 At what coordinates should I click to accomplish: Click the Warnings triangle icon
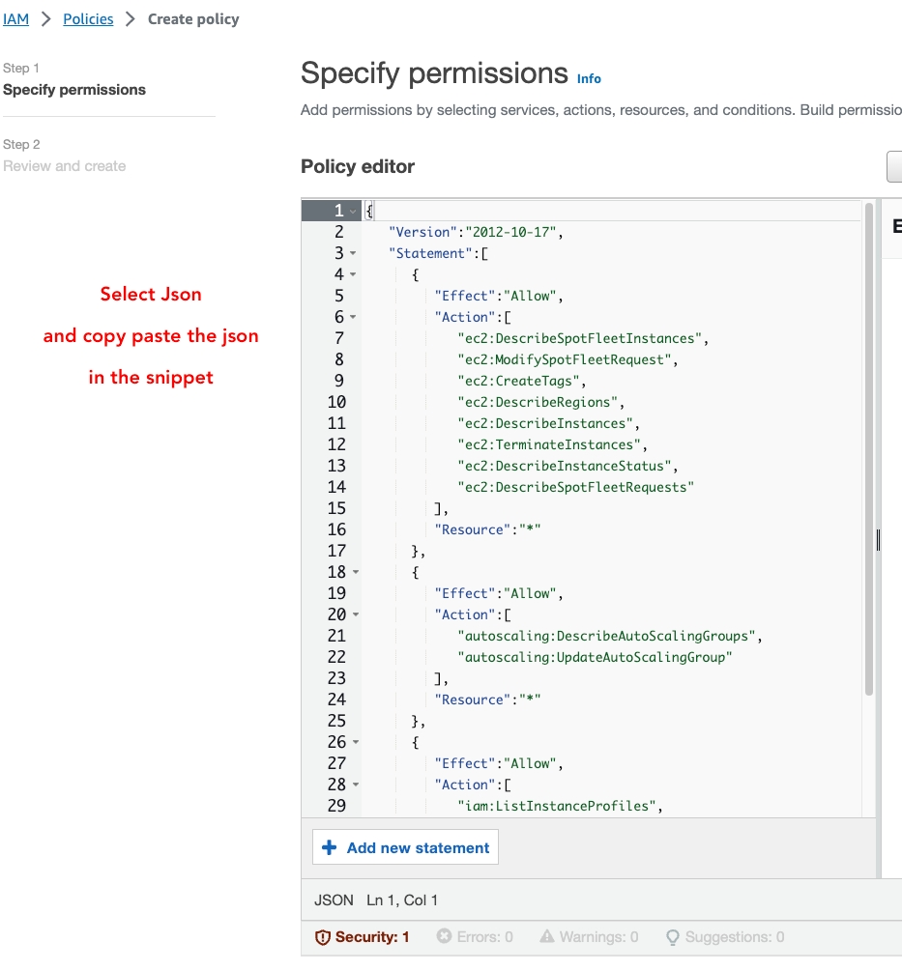pos(547,936)
